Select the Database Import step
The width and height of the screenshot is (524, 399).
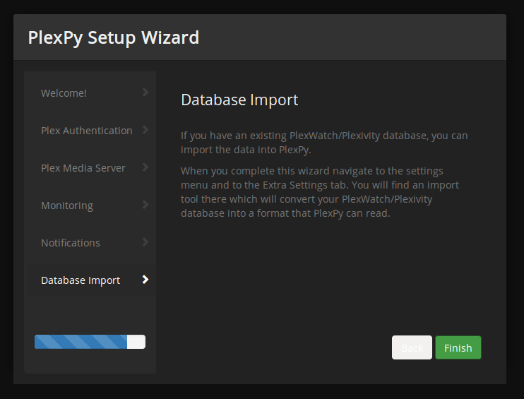pyautogui.click(x=90, y=280)
